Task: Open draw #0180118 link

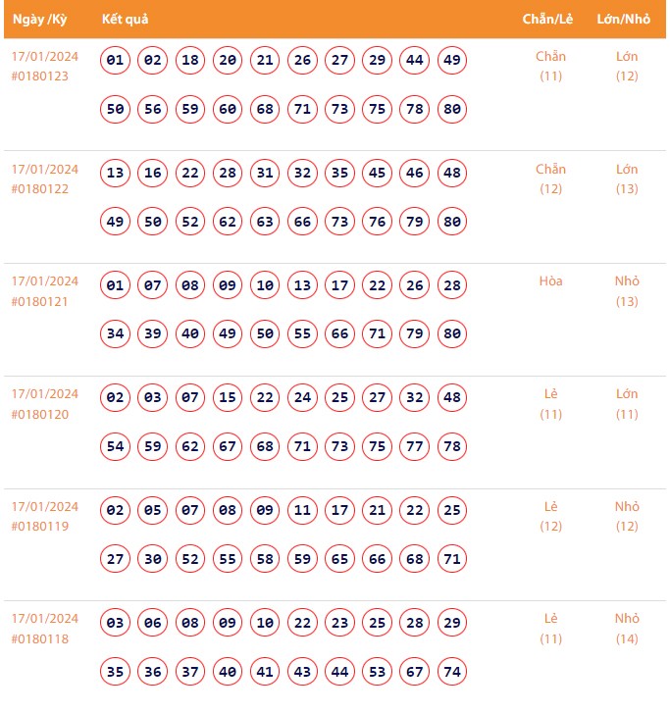Action: pos(40,639)
